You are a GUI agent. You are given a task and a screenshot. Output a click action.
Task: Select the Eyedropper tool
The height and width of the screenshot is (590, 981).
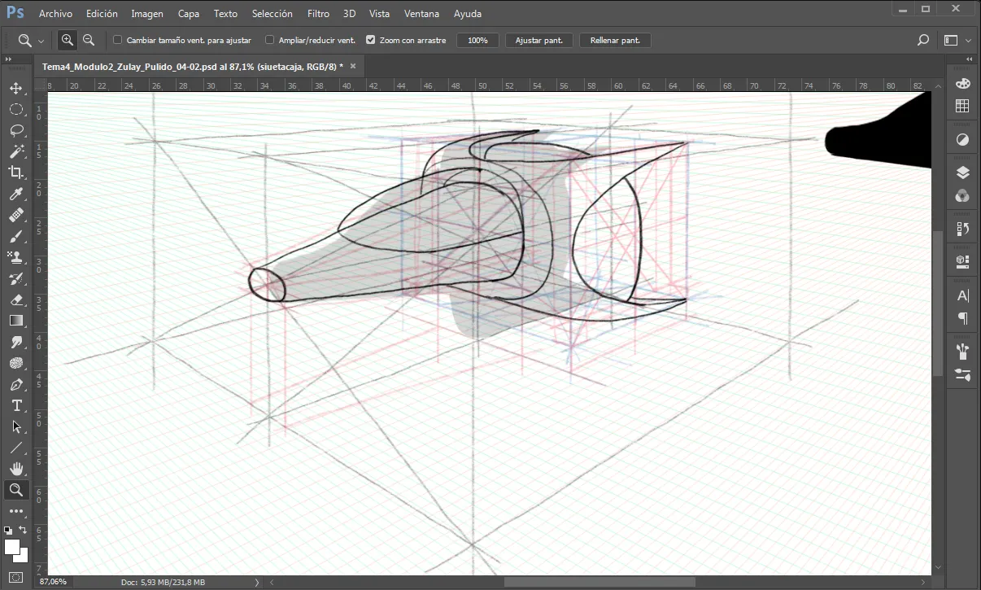(15, 194)
